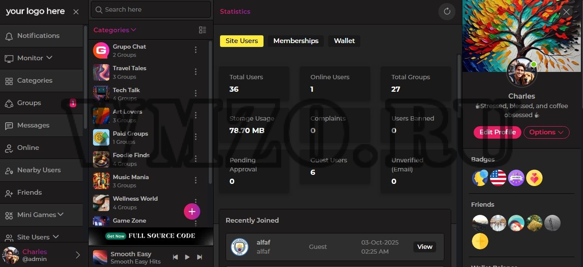The image size is (583, 267).
Task: Open three-dot menu for Grupo Chat
Action: 195,50
